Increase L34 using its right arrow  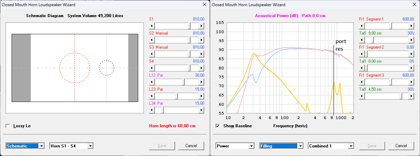202,110
